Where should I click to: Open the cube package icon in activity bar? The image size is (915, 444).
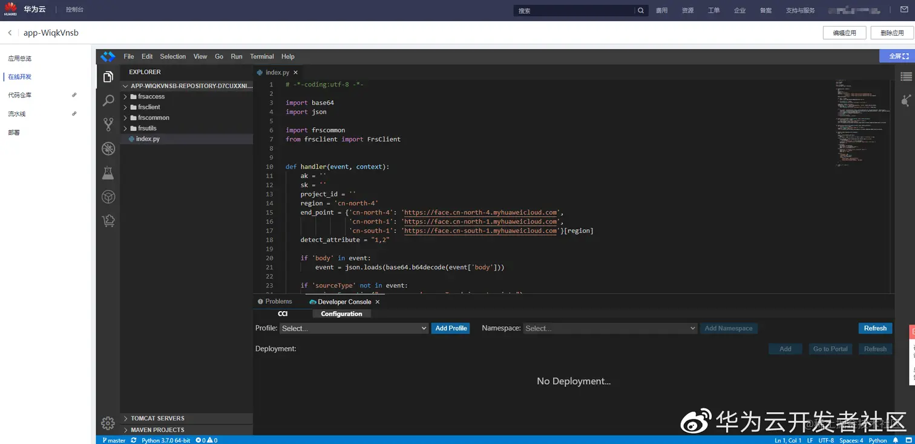coord(108,197)
